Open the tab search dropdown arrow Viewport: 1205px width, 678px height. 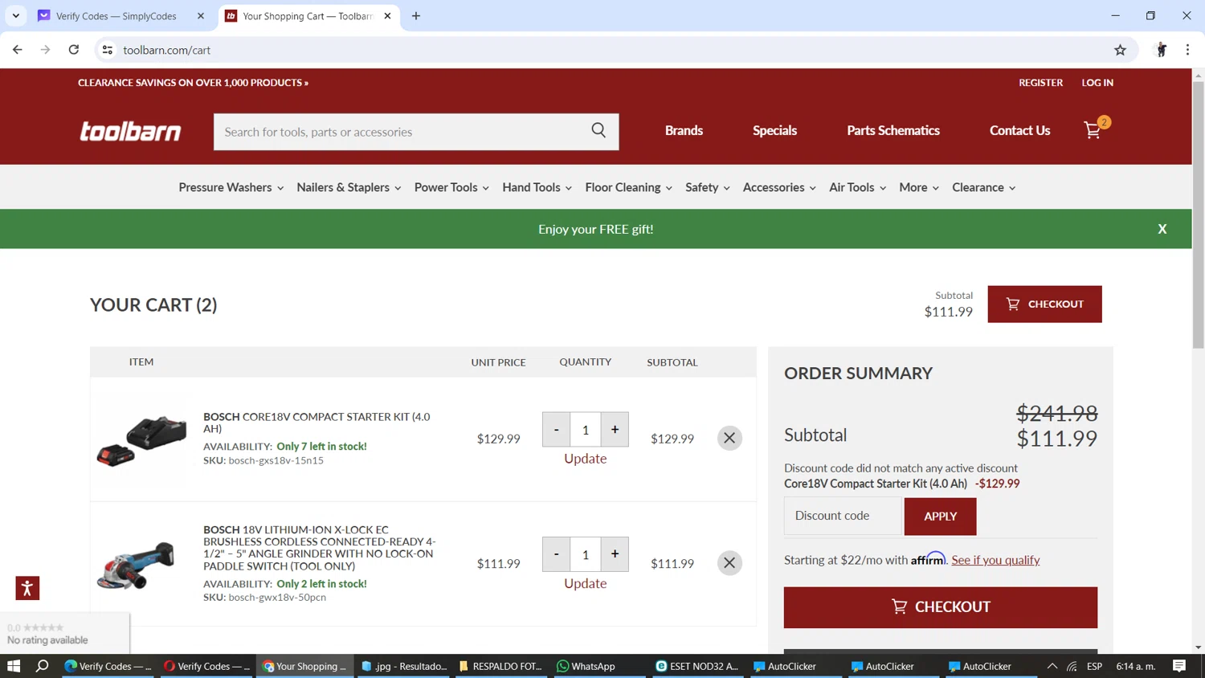click(16, 16)
